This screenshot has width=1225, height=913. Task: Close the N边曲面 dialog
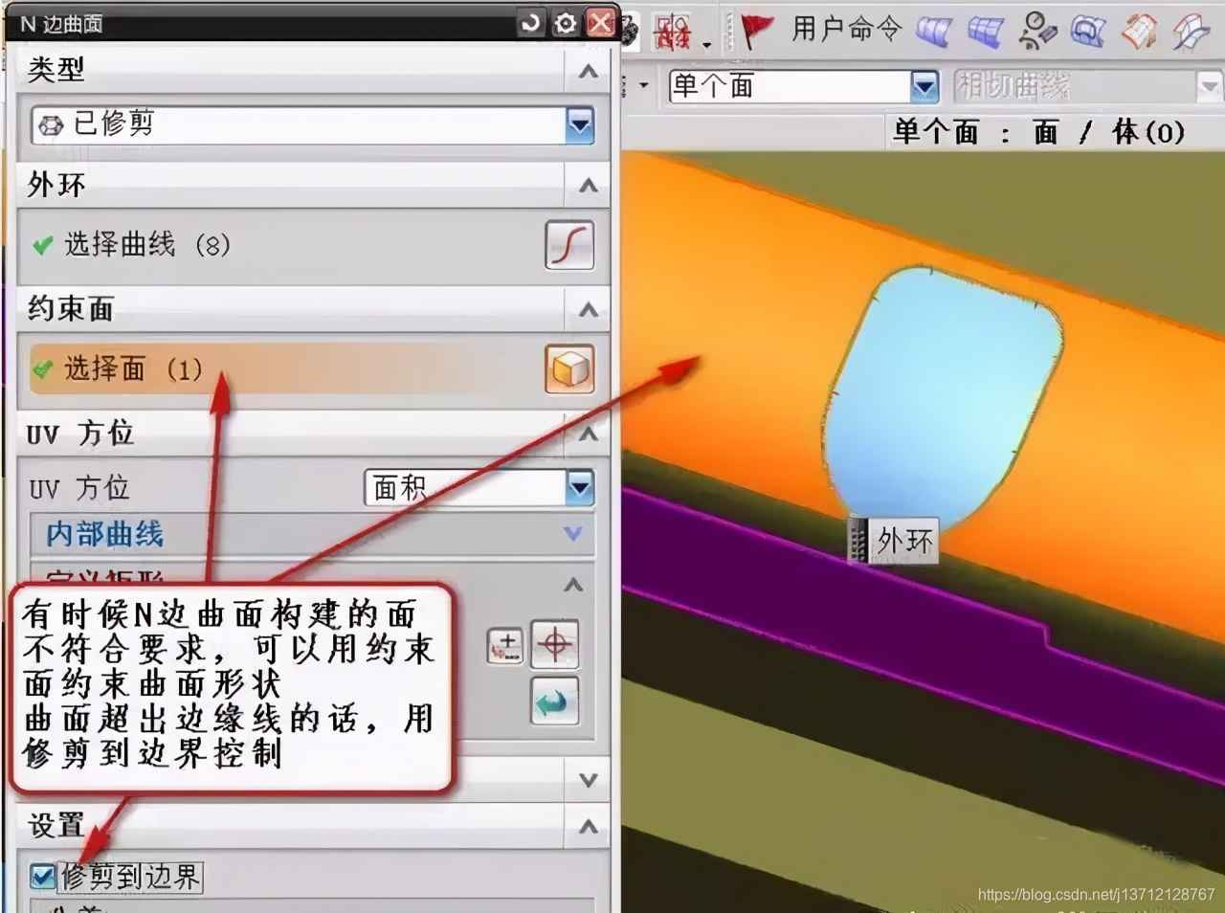[601, 22]
